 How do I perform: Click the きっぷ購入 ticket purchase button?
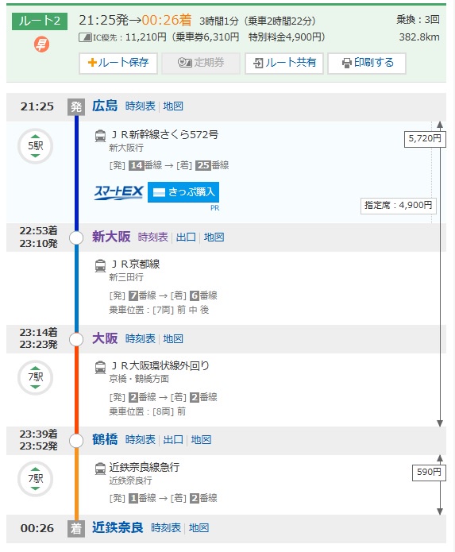183,192
